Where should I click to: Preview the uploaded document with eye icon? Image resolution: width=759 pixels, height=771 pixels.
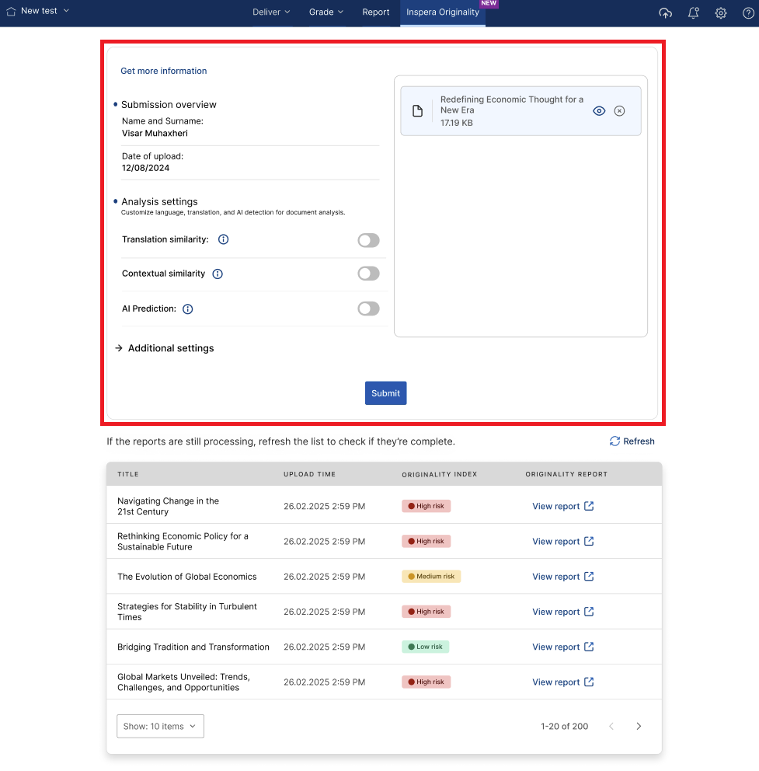(x=599, y=110)
